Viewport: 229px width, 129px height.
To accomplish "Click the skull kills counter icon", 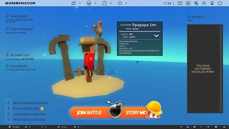I will click(x=89, y=3).
